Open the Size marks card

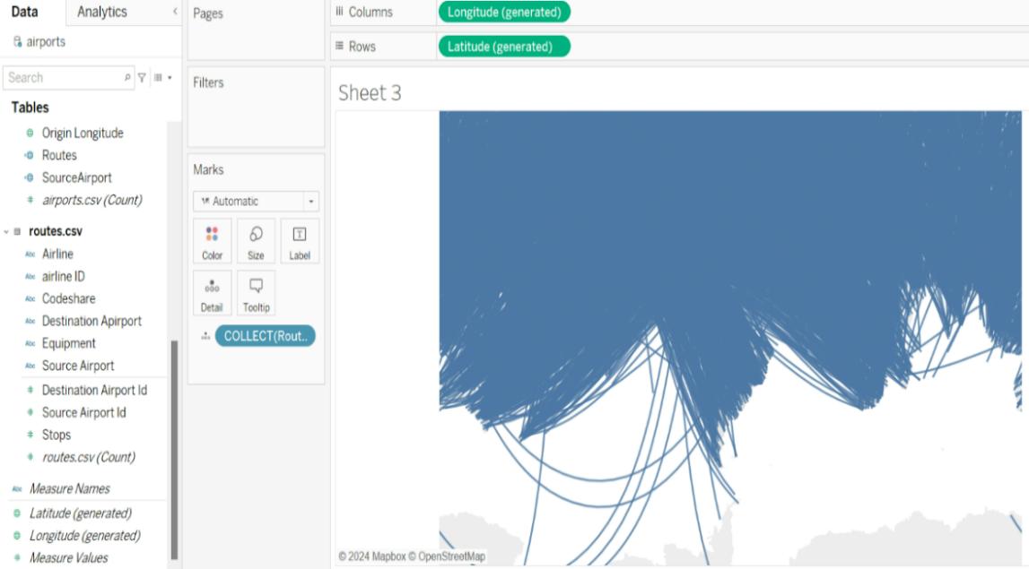(x=256, y=242)
